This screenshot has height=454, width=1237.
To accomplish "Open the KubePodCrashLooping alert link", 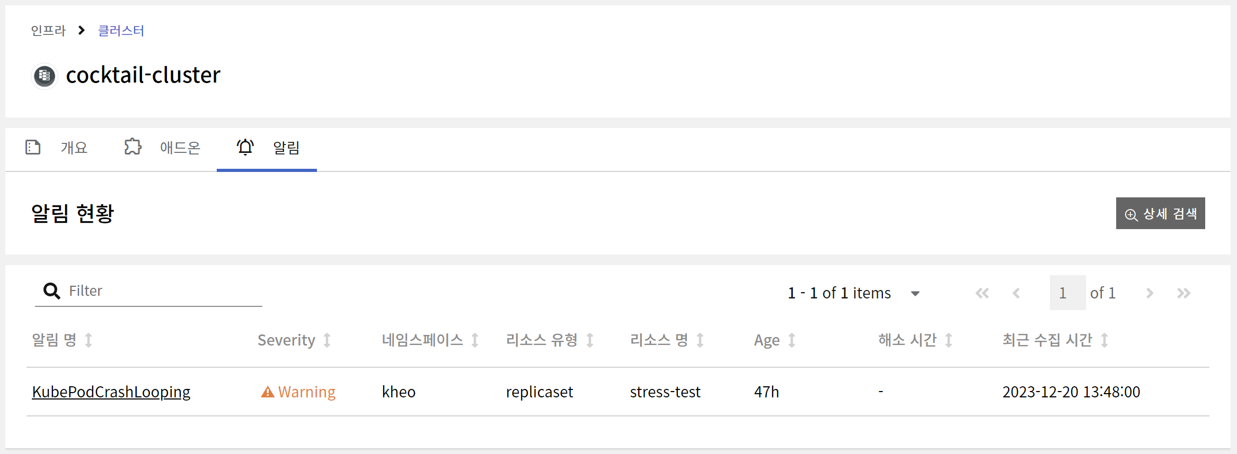I will (x=111, y=392).
